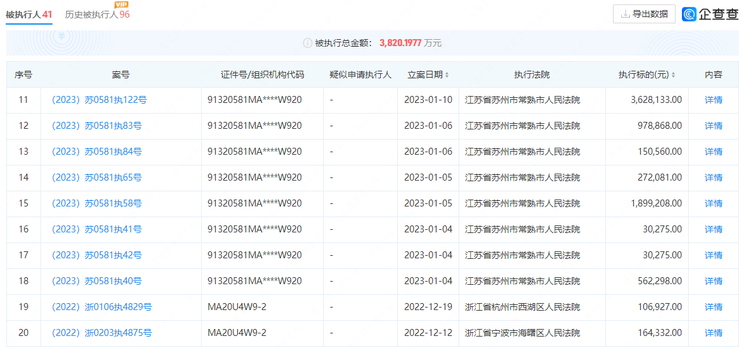
Task: Open case (2023)苏0581执40号
Action: 96,281
